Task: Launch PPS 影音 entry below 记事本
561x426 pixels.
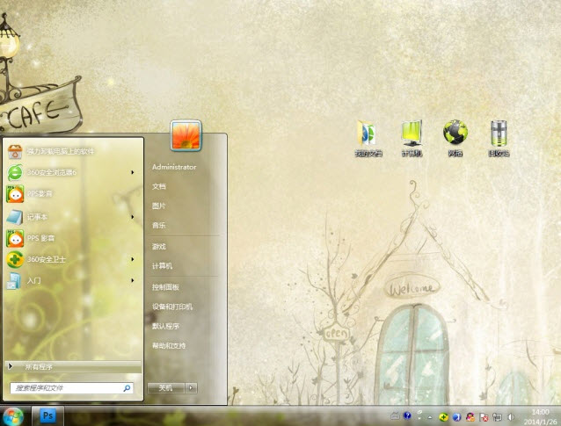Action: coord(71,238)
